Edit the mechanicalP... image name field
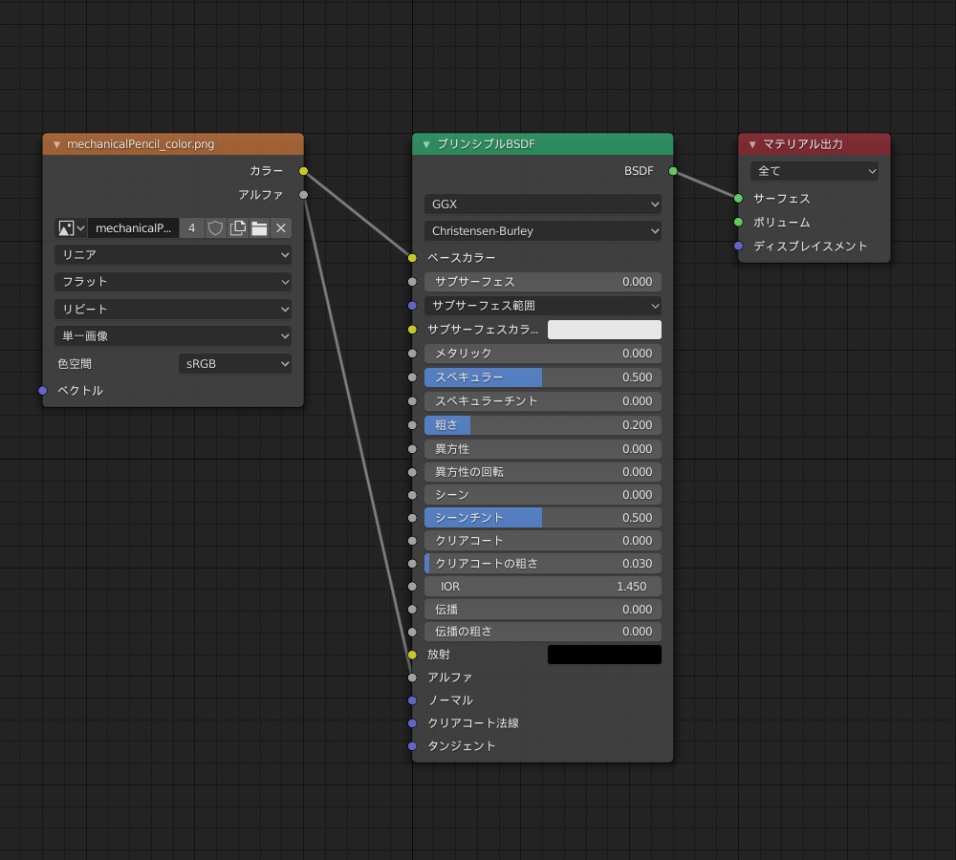956x860 pixels. 134,228
